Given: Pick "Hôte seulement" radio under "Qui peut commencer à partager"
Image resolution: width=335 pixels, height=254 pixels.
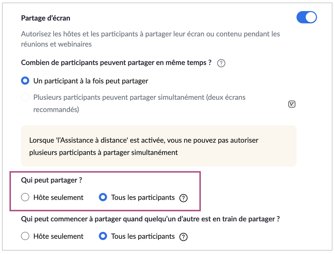Looking at the screenshot, I should pyautogui.click(x=25, y=236).
